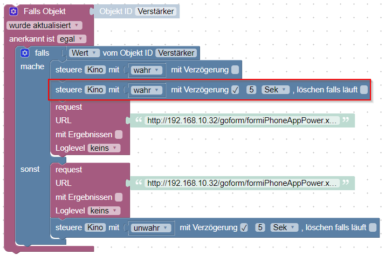Screen dimensions: 385x255
Task: Toggle 'löschen falls läuft' in unwahr block
Action: click(373, 227)
